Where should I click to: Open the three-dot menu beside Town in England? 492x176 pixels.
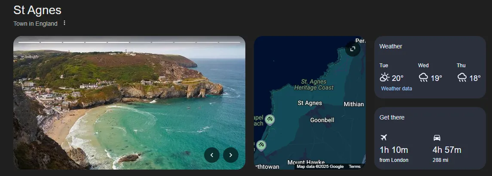click(x=64, y=23)
